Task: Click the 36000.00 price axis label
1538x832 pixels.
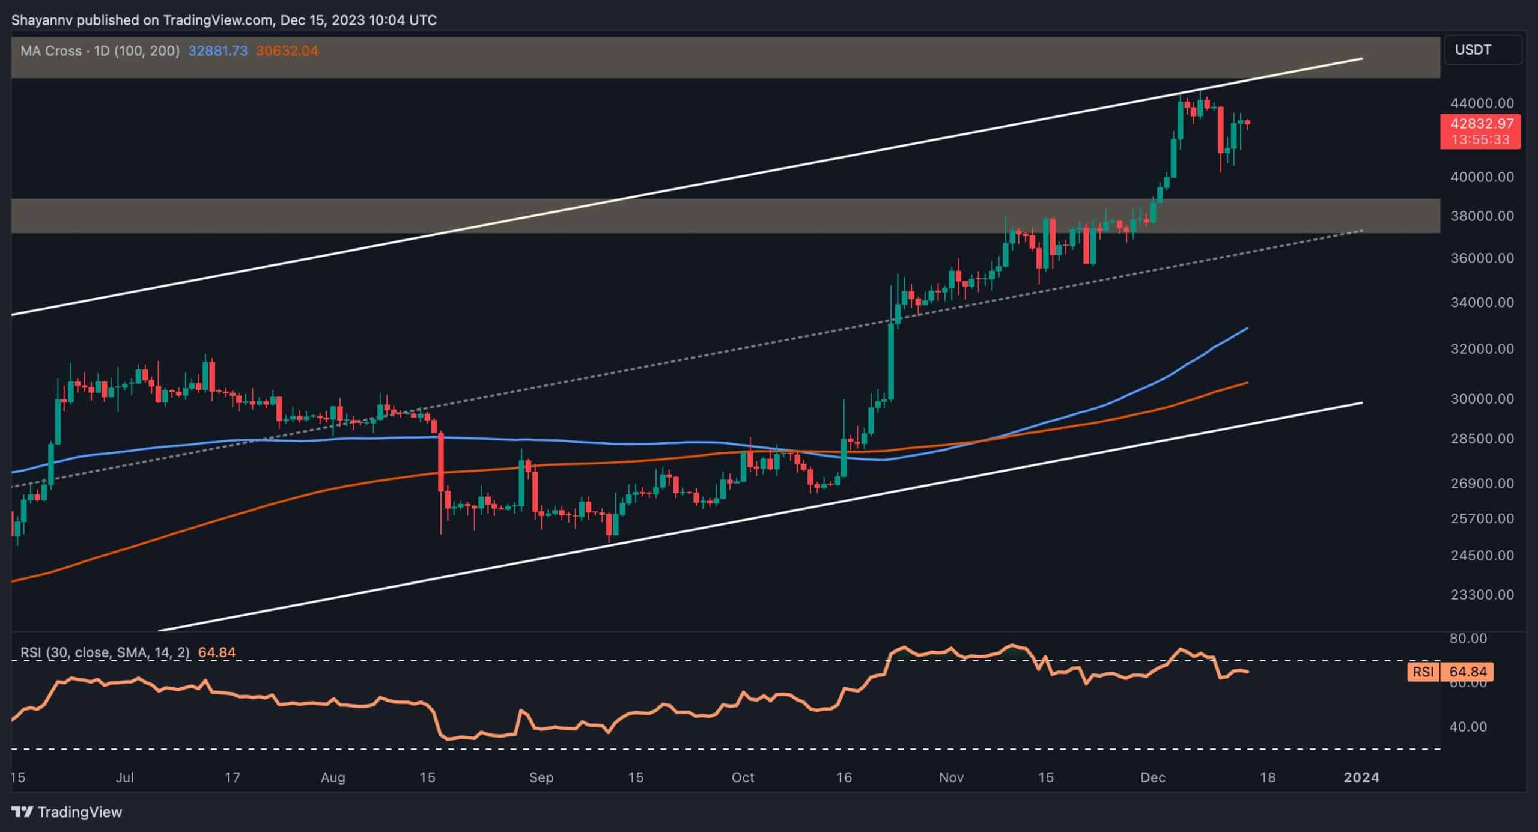Action: pos(1482,258)
